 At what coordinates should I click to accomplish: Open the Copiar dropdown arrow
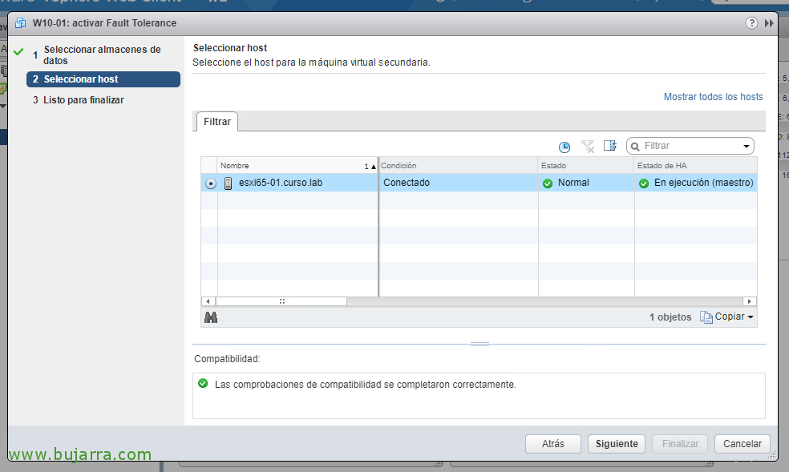[751, 317]
